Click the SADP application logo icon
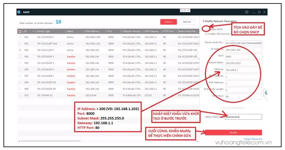Viewport: 285px width, 150px height. (x=19, y=12)
